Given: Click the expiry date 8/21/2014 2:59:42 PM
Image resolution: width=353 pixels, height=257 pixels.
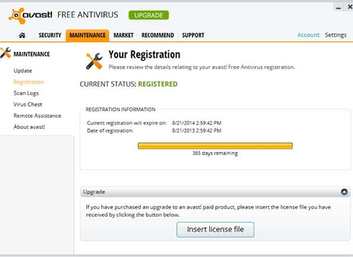Looking at the screenshot, I should point(197,123).
